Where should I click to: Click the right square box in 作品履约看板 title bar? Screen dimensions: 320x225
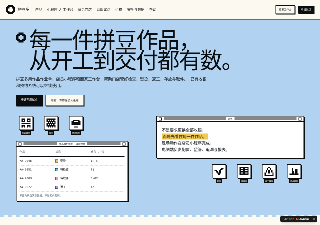(124, 144)
